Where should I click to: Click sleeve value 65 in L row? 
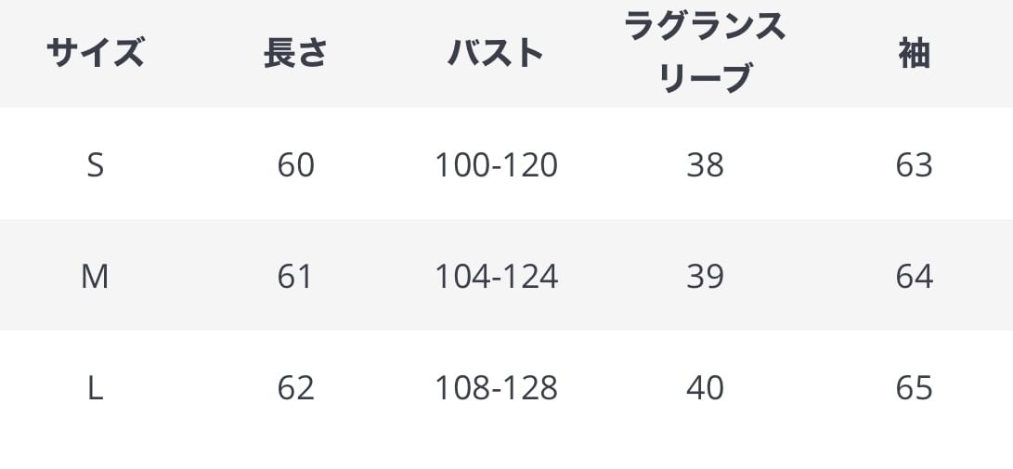point(914,387)
